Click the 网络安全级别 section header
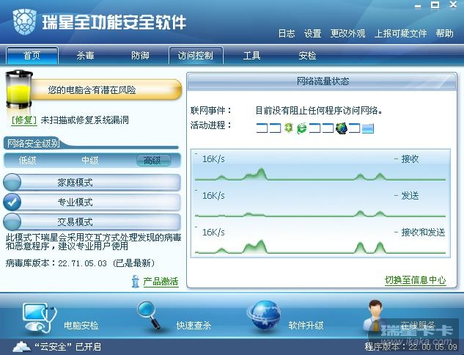This screenshot has width=464, height=355. [x=34, y=144]
